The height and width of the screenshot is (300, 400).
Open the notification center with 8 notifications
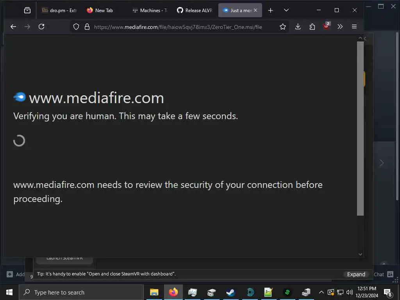tap(388, 293)
